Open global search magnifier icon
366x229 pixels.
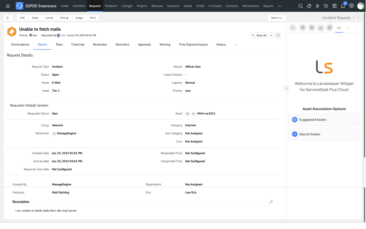point(300,6)
